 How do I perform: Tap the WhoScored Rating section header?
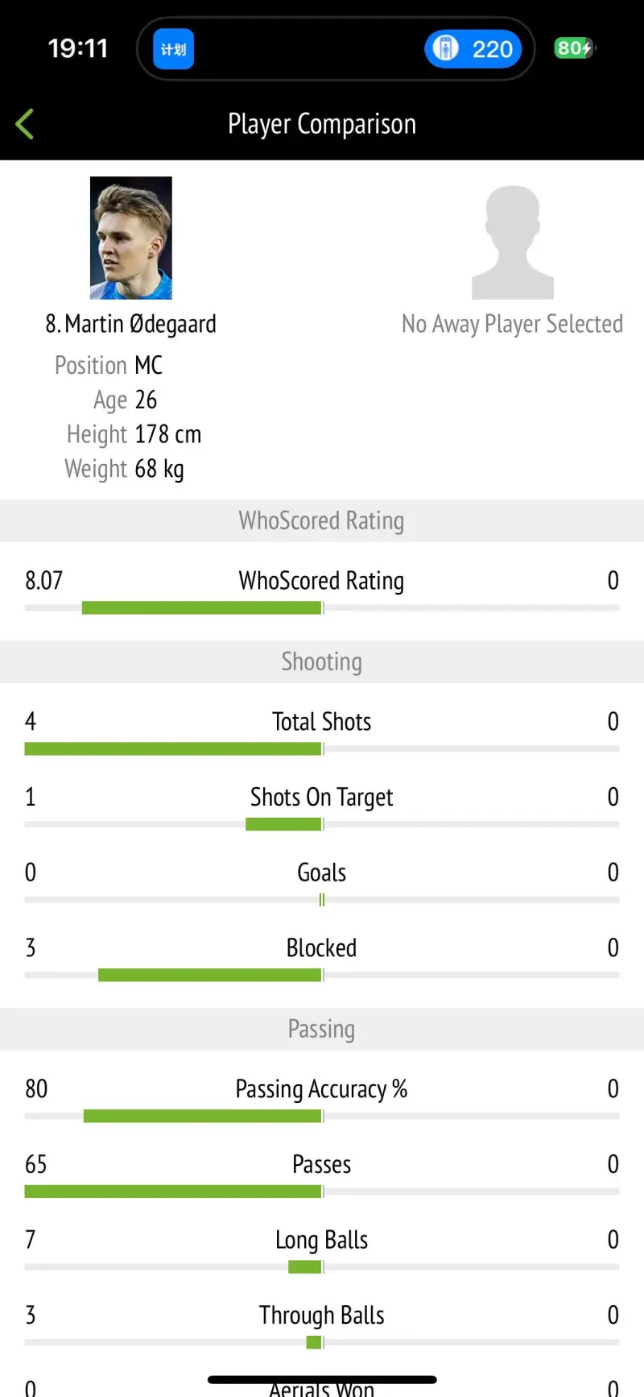pyautogui.click(x=322, y=520)
